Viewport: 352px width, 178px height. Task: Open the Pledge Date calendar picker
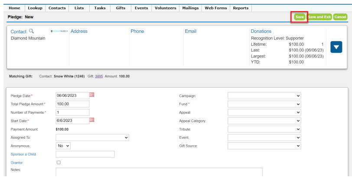[91, 95]
